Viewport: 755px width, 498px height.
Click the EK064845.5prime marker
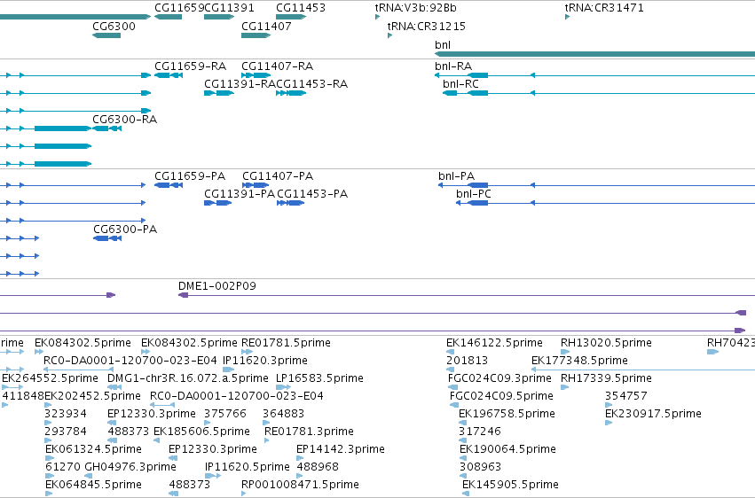click(x=49, y=494)
